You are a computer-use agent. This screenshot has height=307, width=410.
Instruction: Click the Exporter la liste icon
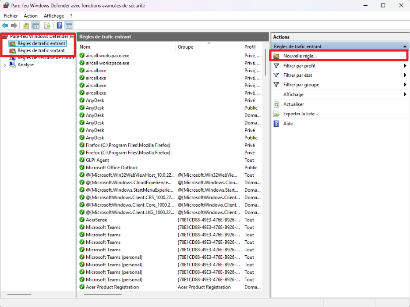point(276,114)
